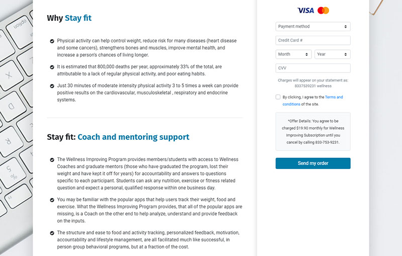Click the Offer Details notice box

click(313, 132)
